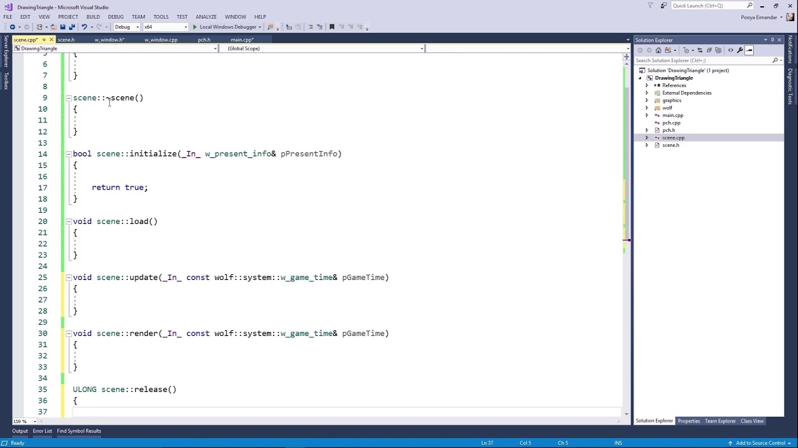Toggle pin on scene.cpp tab
This screenshot has width=798, height=448.
point(44,40)
